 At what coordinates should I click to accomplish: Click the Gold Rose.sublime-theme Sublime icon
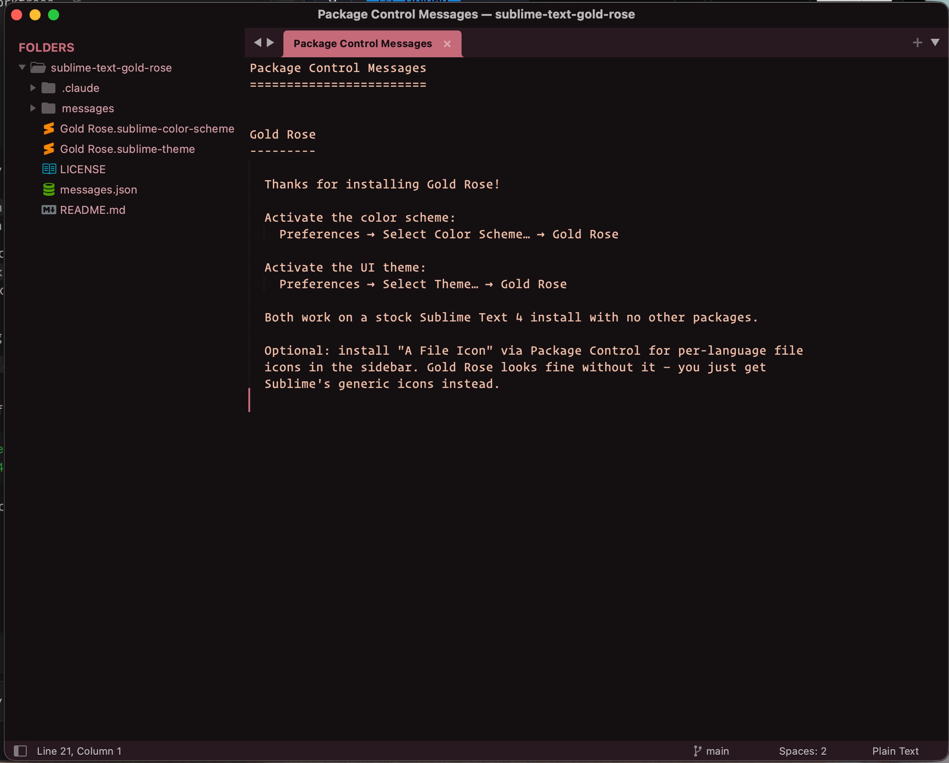tap(49, 149)
